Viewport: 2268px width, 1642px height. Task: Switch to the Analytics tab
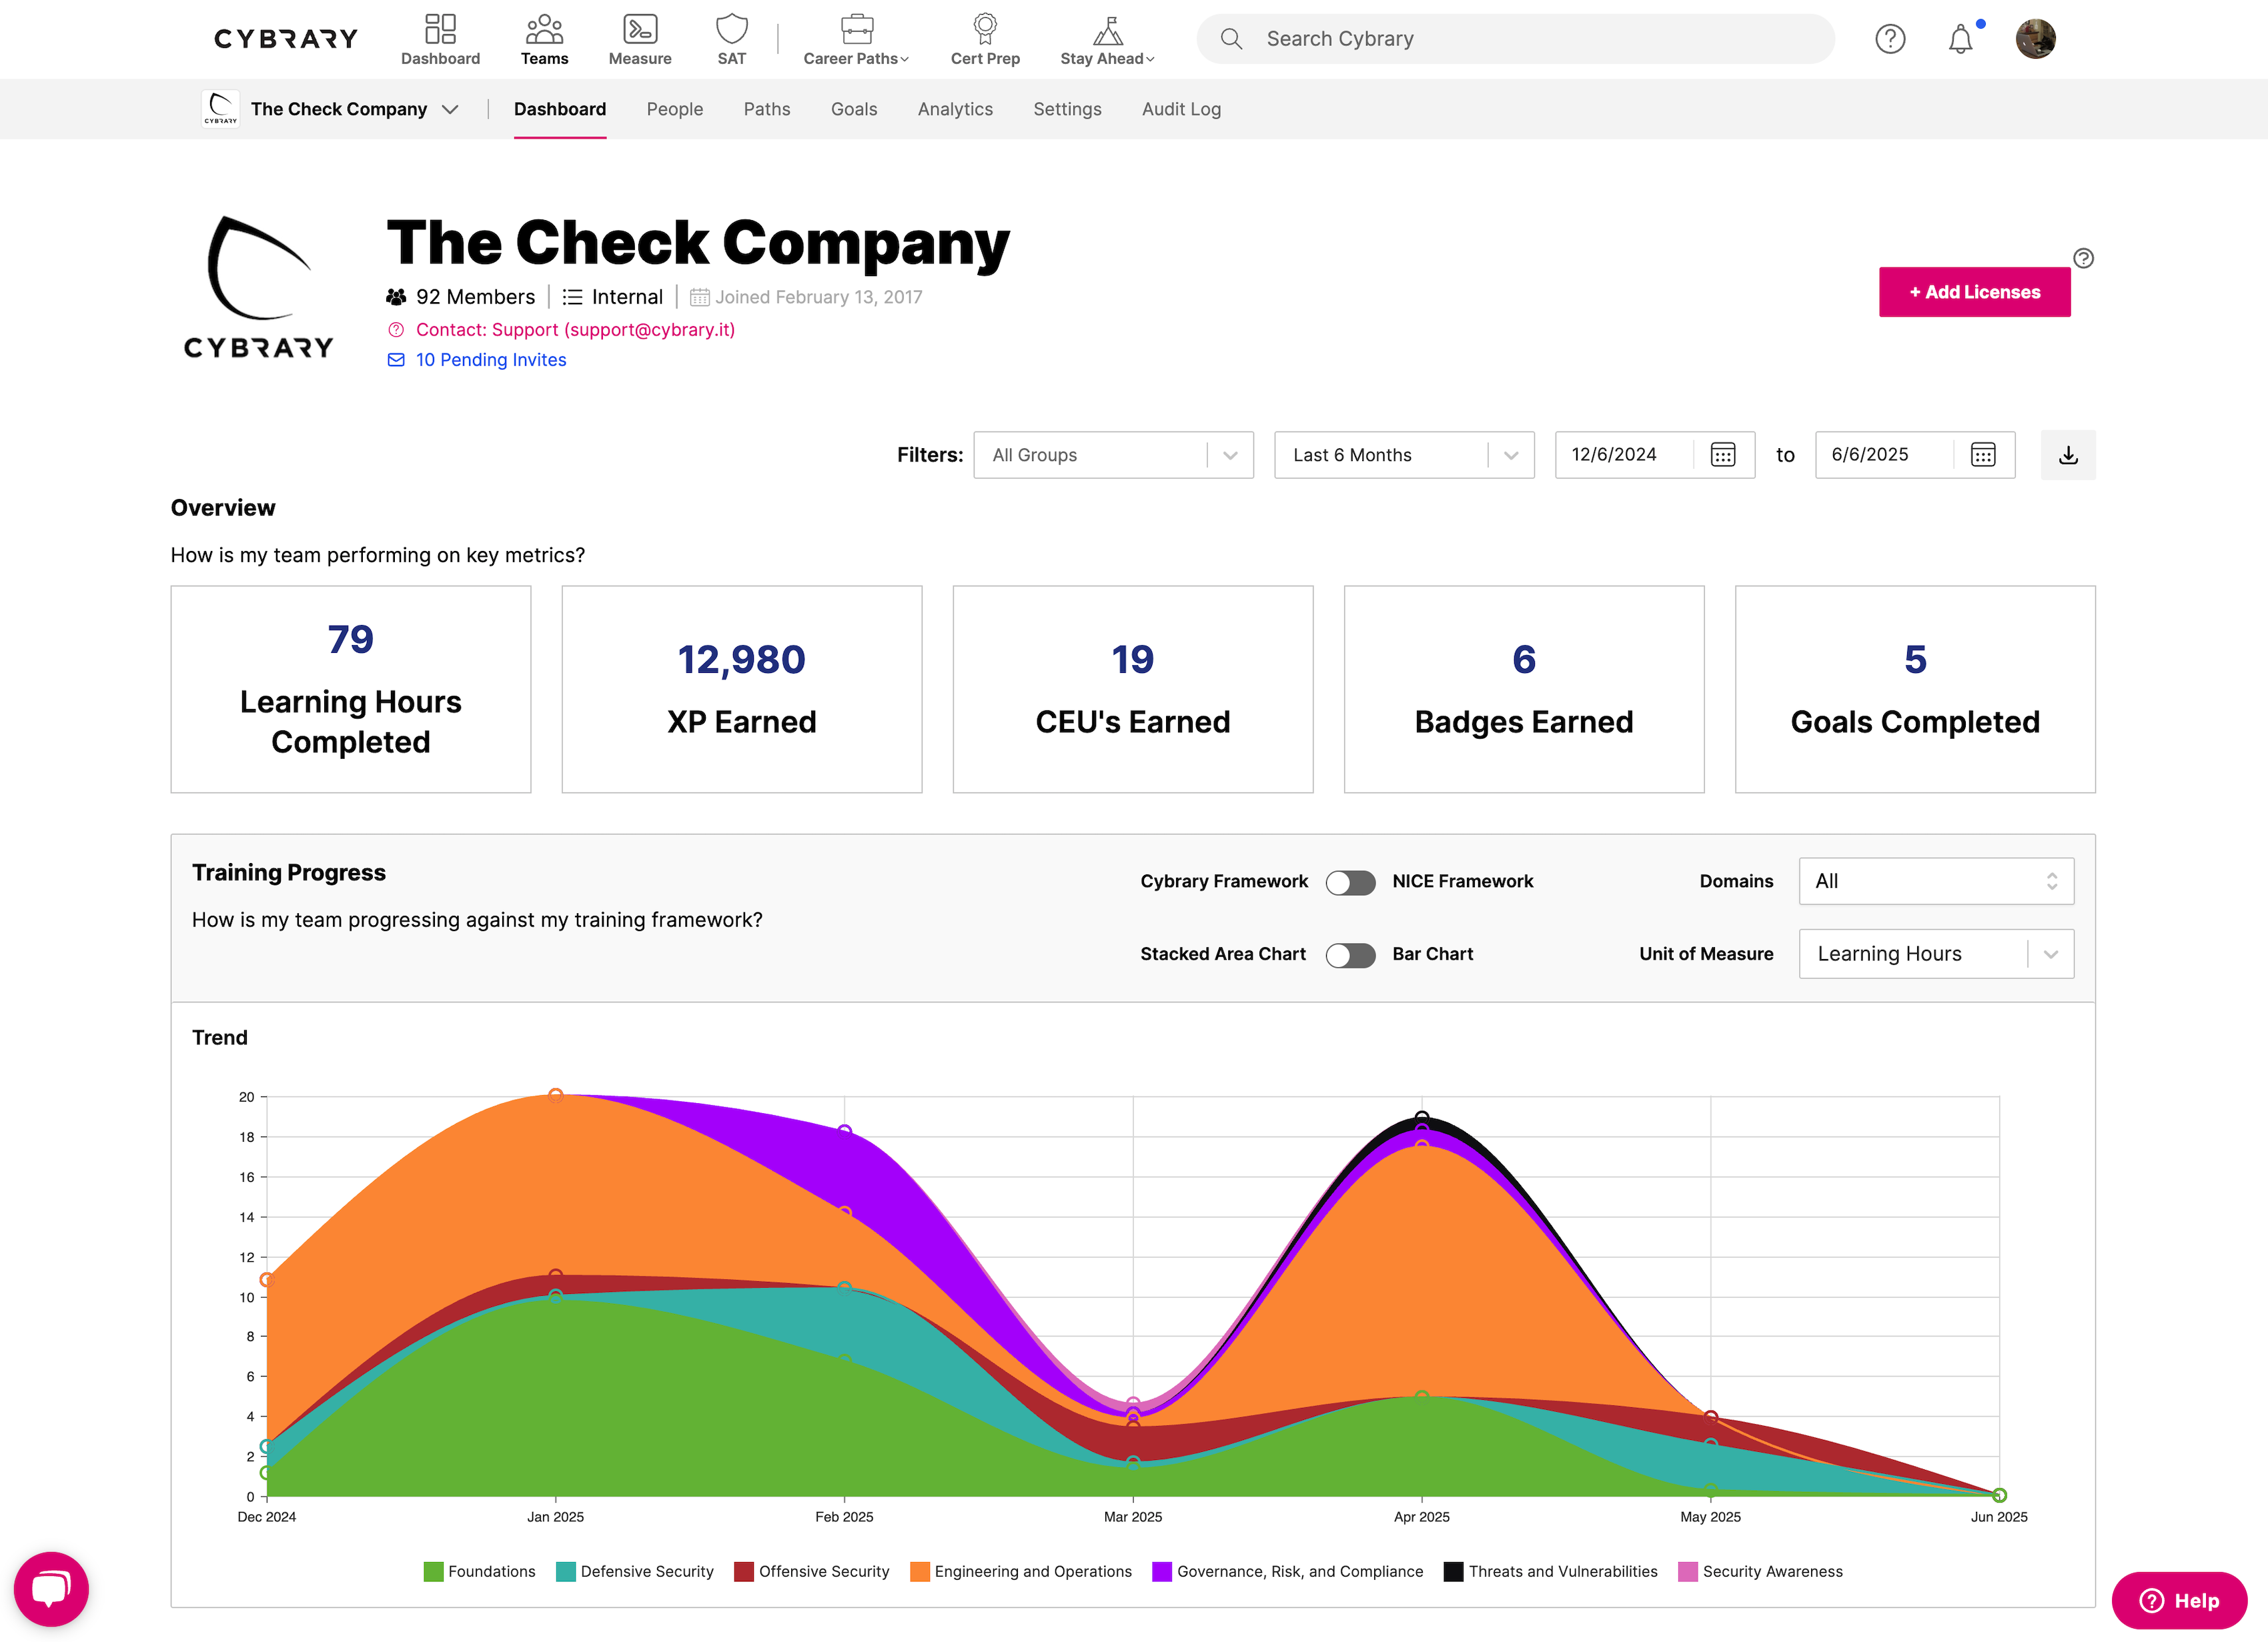click(x=955, y=109)
